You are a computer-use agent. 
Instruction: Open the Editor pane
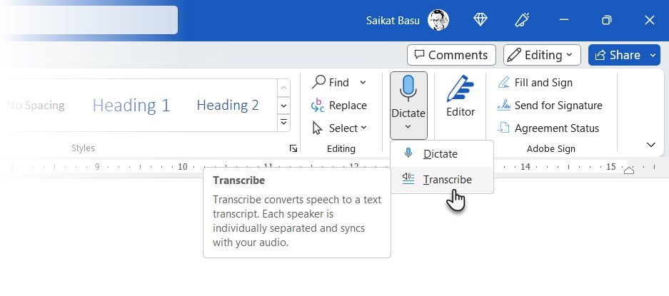(461, 96)
